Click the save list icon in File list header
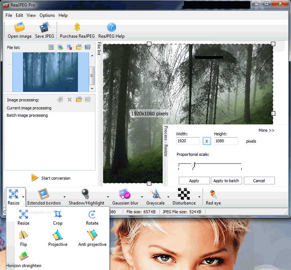 [x=87, y=47]
